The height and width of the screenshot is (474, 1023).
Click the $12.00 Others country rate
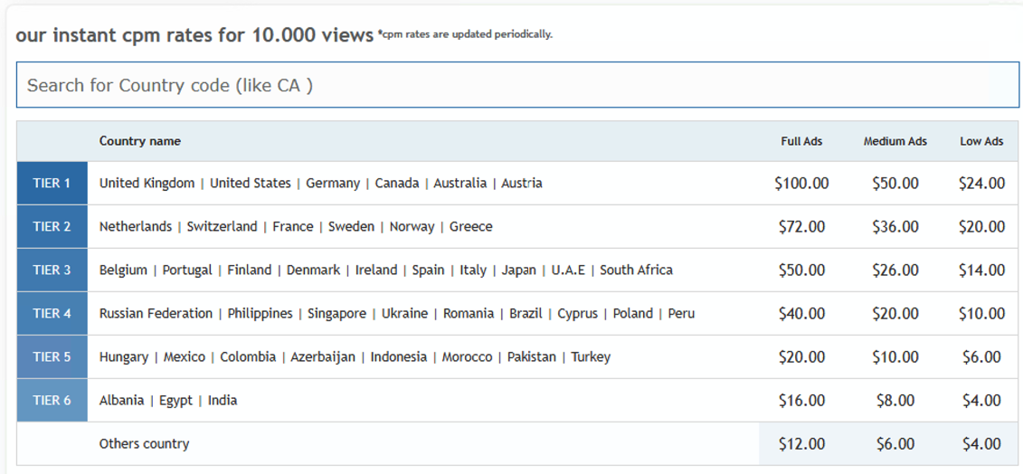tap(801, 444)
